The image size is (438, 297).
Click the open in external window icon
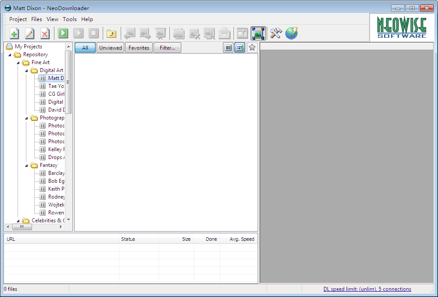(x=242, y=33)
